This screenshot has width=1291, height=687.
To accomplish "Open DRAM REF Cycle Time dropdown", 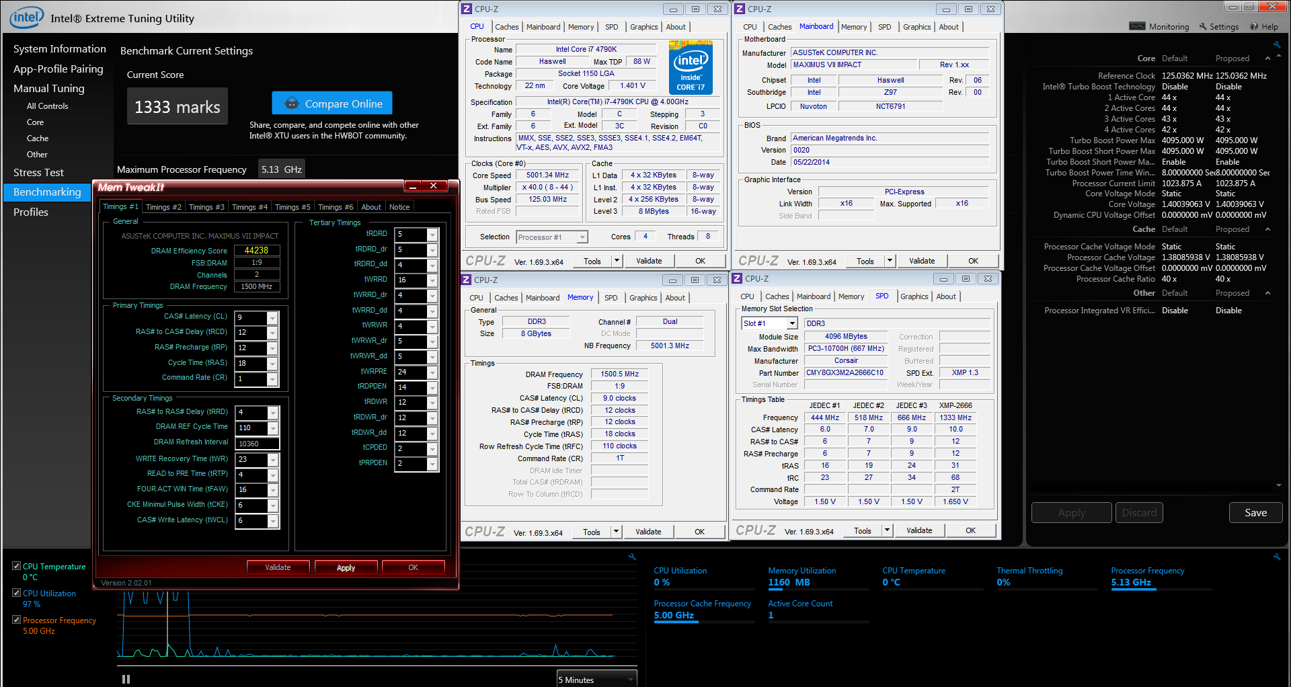I will [272, 428].
